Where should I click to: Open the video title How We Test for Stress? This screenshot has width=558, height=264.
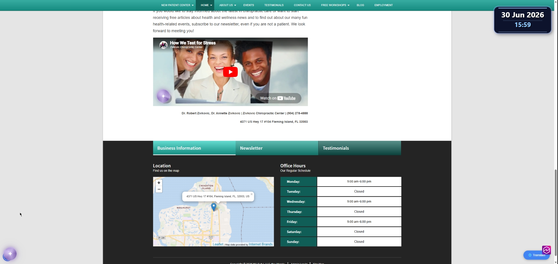[x=193, y=43]
